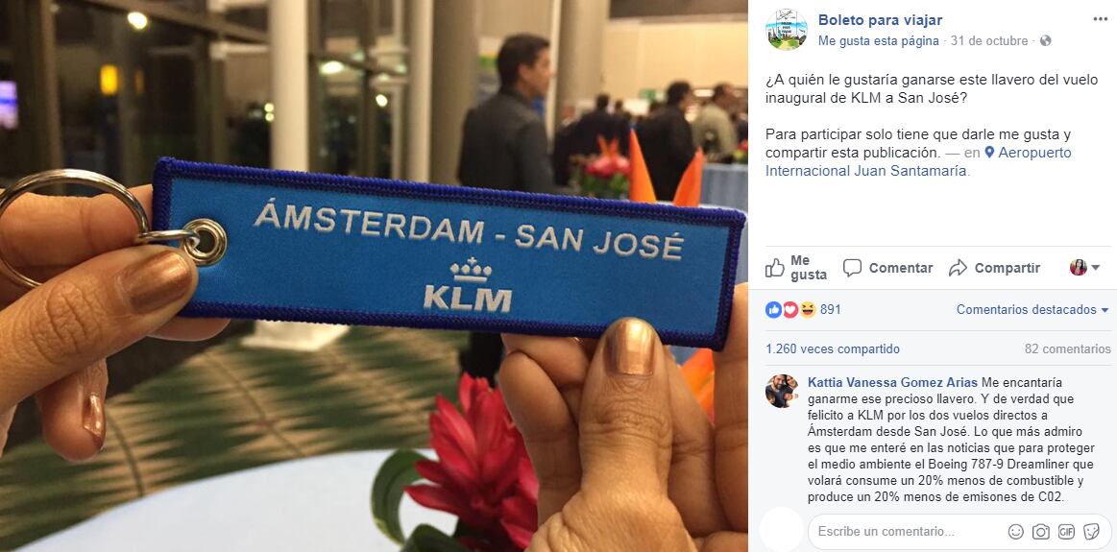Image resolution: width=1117 pixels, height=552 pixels.
Task: Open the KLM keychain photo
Action: [374, 276]
